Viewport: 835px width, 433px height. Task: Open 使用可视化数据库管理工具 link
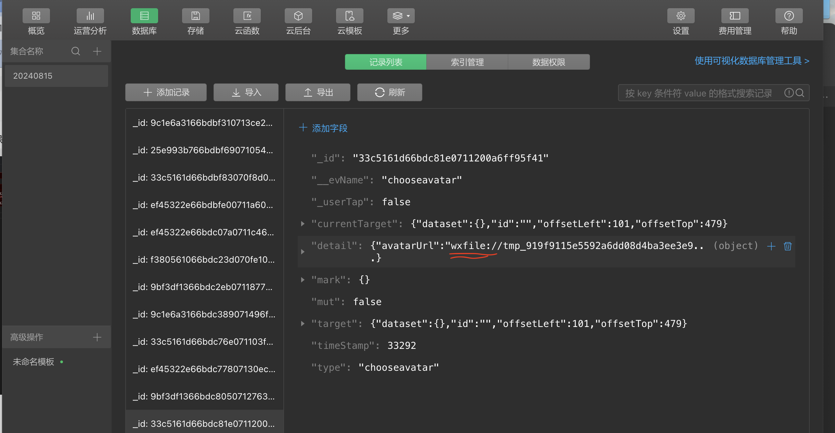(x=751, y=61)
